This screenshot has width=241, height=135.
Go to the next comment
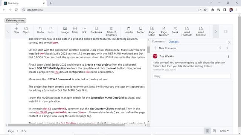click(x=227, y=48)
